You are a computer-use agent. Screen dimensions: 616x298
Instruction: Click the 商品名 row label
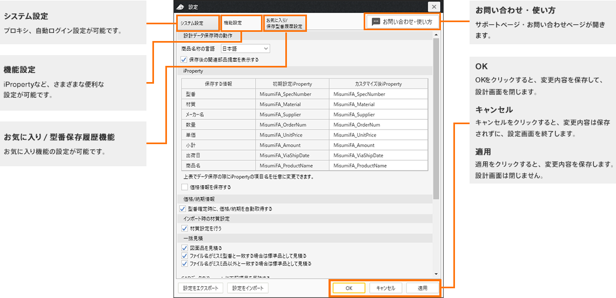(x=192, y=166)
